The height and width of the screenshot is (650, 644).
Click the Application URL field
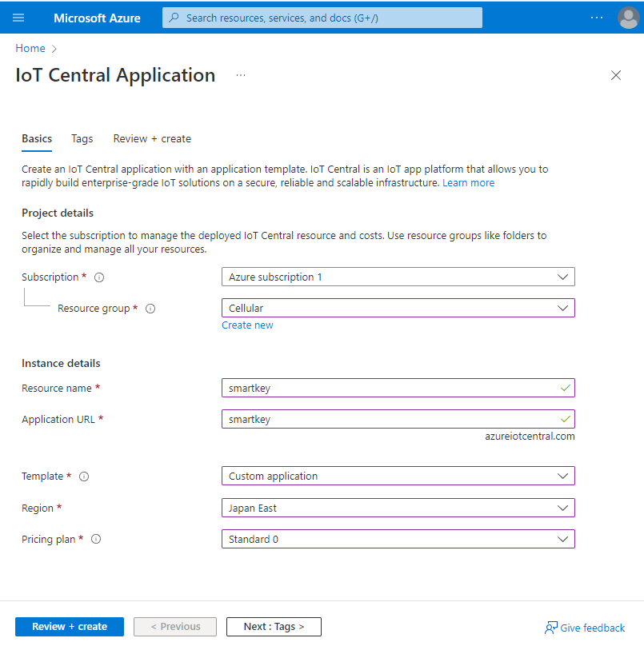pos(398,419)
